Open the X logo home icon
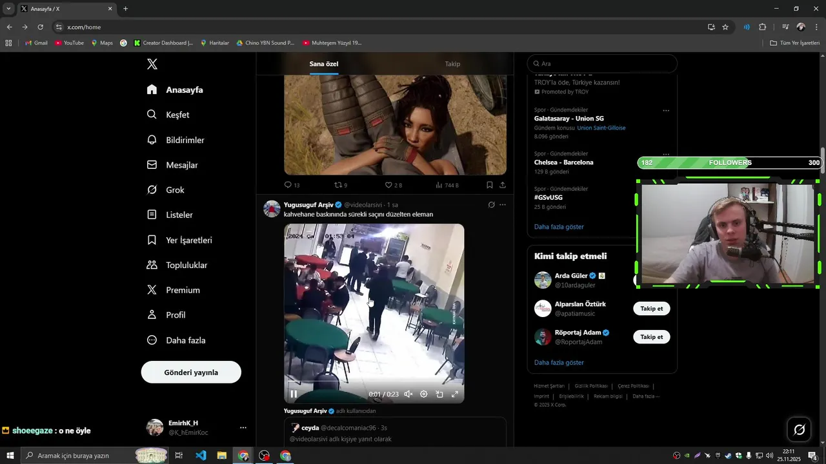Screen dimensions: 826x464 152,64
